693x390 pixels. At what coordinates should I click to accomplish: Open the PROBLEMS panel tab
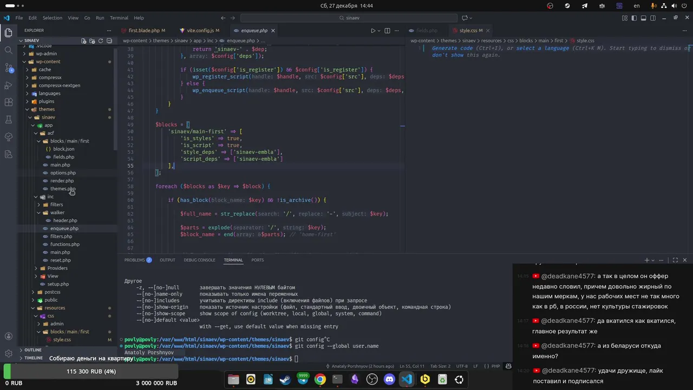coord(138,260)
